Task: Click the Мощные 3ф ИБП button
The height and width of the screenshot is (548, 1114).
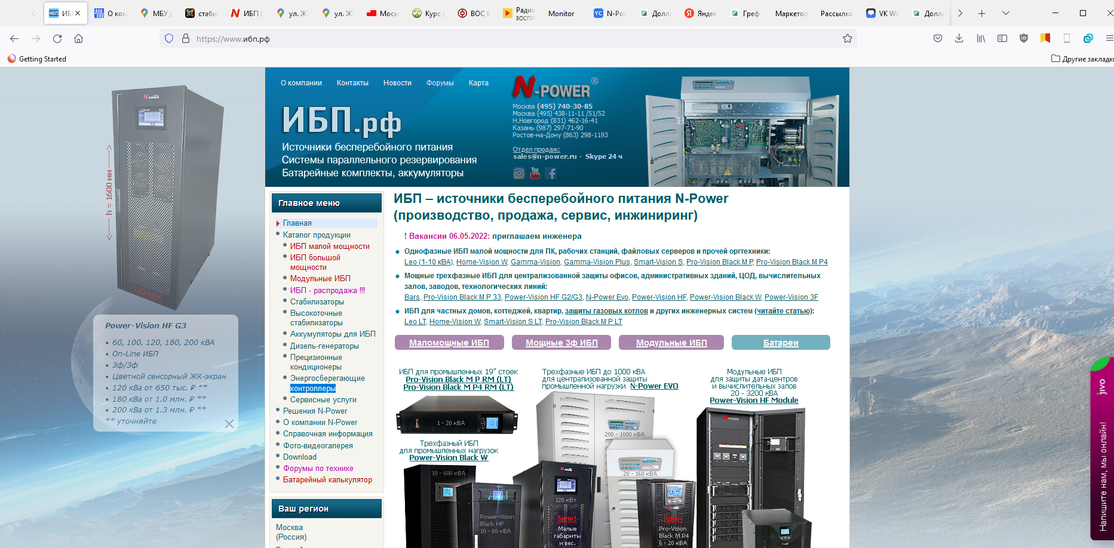Action: pos(561,343)
